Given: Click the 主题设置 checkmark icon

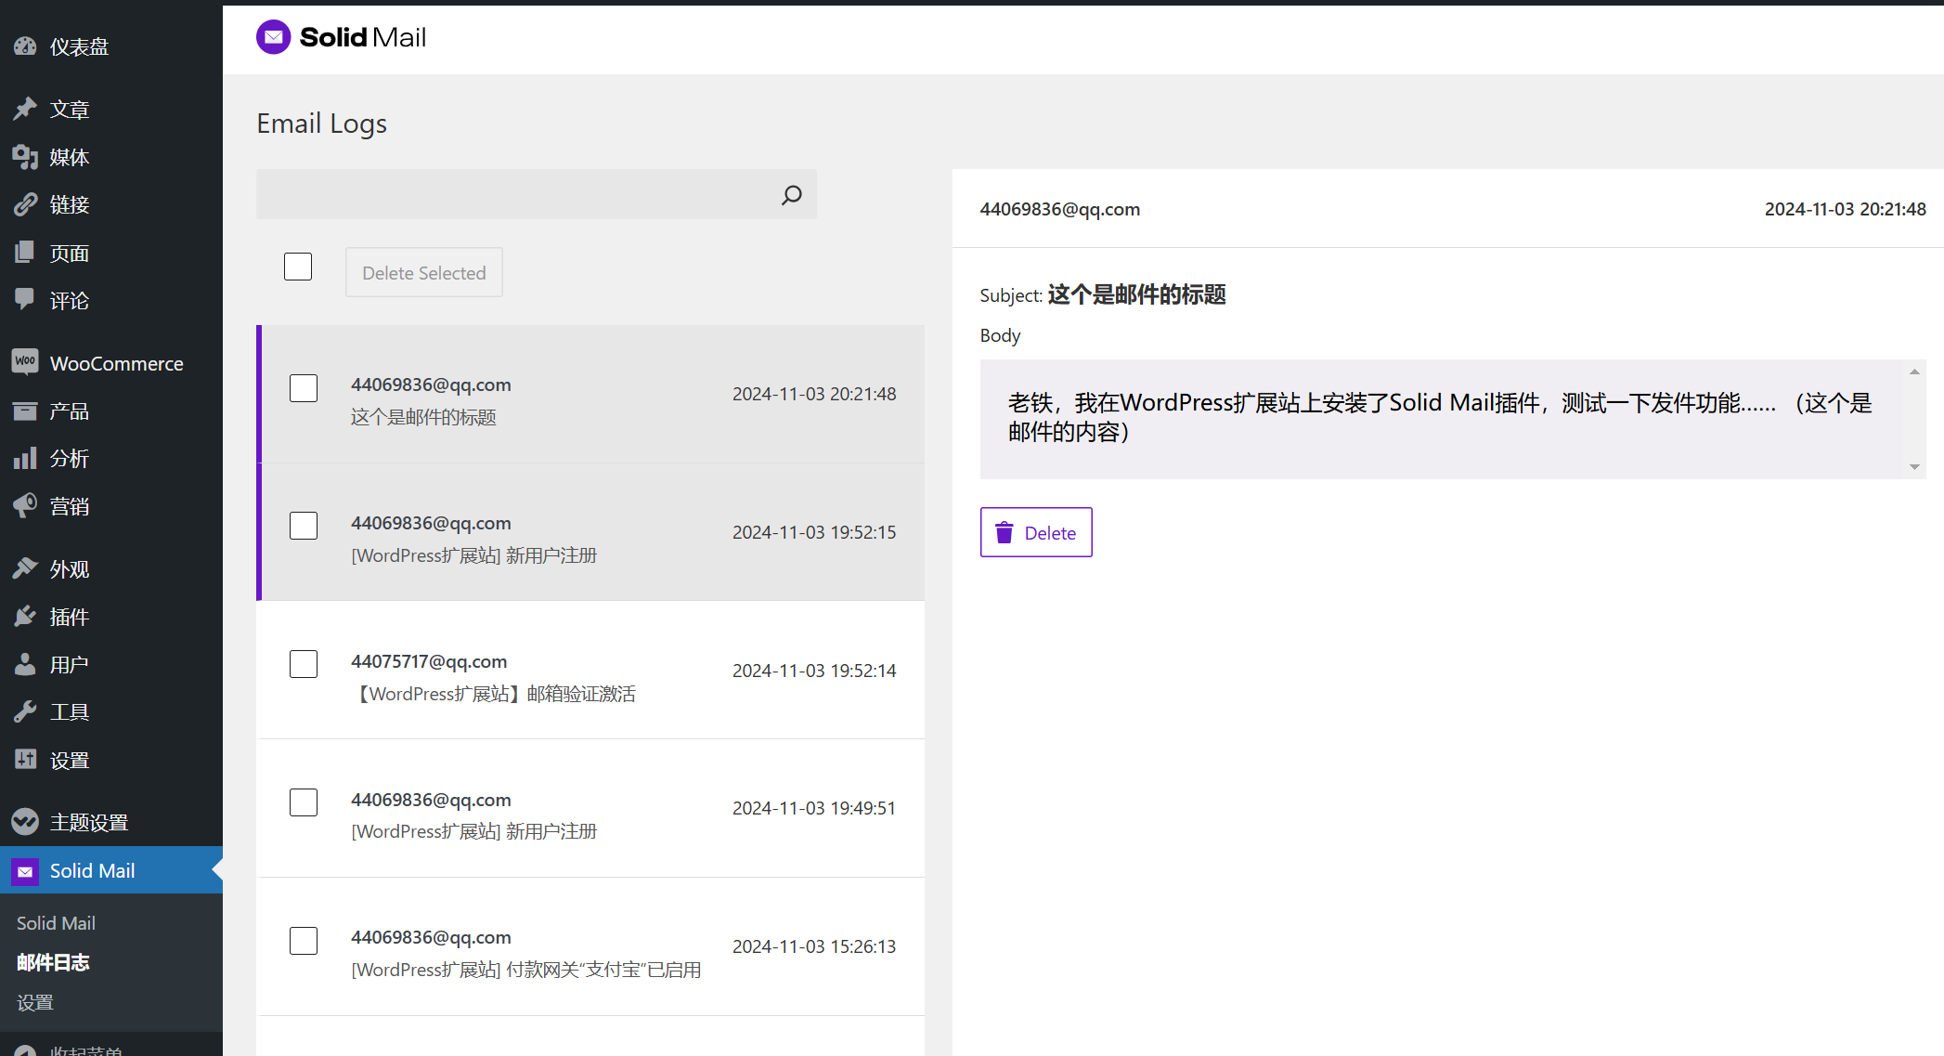Looking at the screenshot, I should [25, 822].
